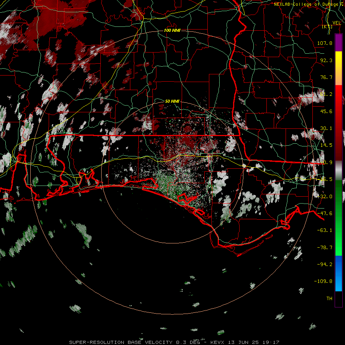This screenshot has width=345, height=345.
Task: Click the 107.8 value on velocity scale
Action: pos(325,43)
